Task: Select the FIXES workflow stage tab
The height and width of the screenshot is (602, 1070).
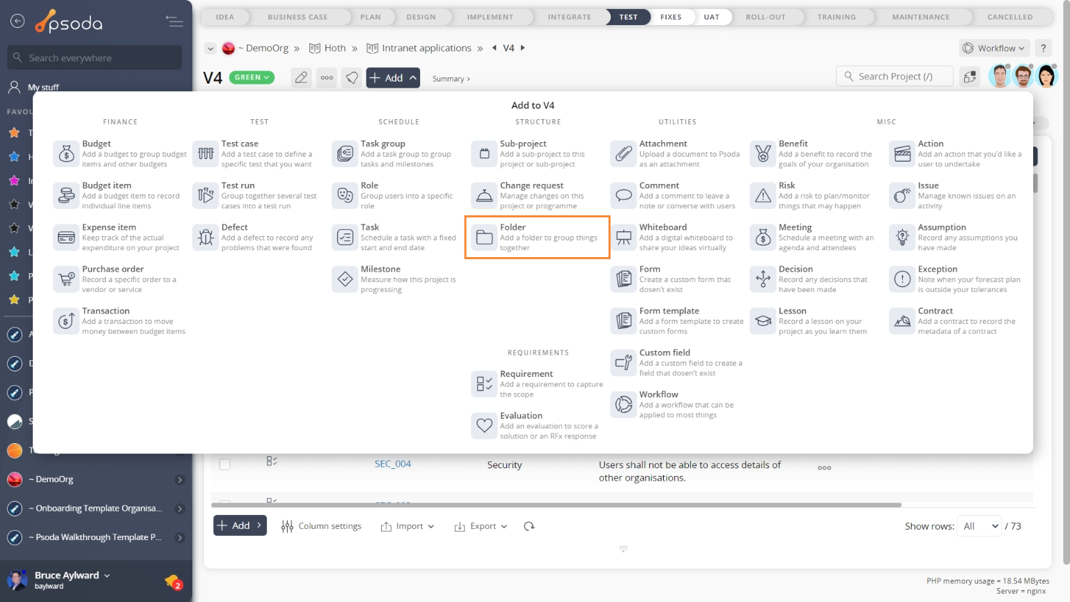Action: [x=671, y=17]
